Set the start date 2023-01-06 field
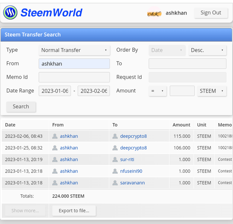Screen dimensions: 233x224 (55, 91)
